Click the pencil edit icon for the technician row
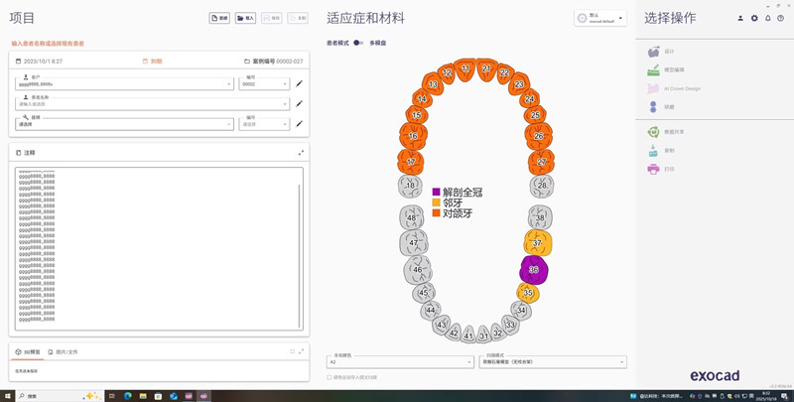Viewport: 794px width, 402px height. 300,123
